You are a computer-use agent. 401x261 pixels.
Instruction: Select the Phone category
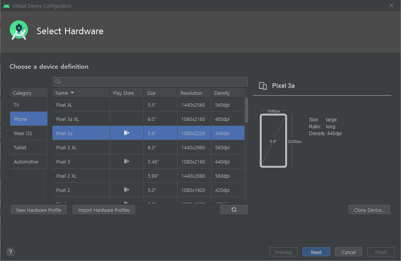pyautogui.click(x=28, y=119)
